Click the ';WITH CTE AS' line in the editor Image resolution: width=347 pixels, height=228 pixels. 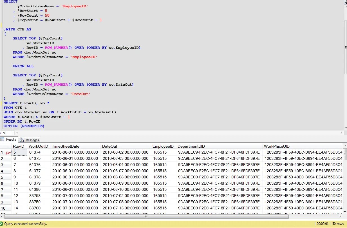coord(17,29)
